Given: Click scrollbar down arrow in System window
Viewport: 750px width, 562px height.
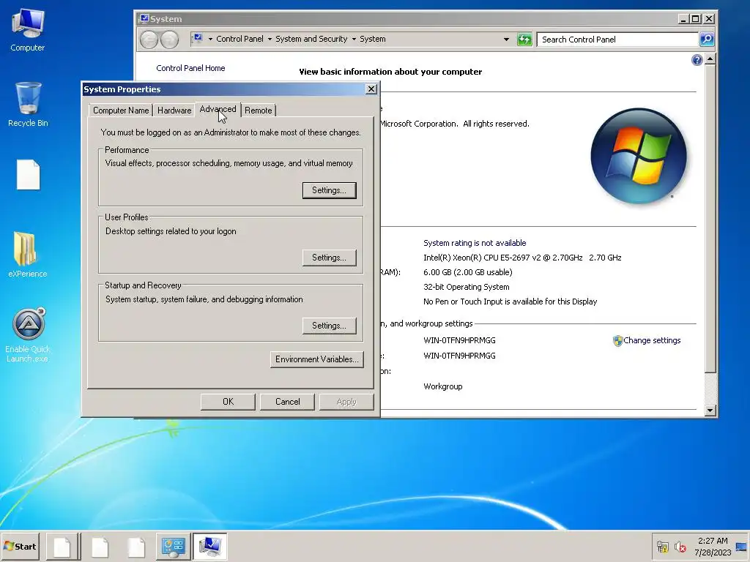Looking at the screenshot, I should 710,410.
